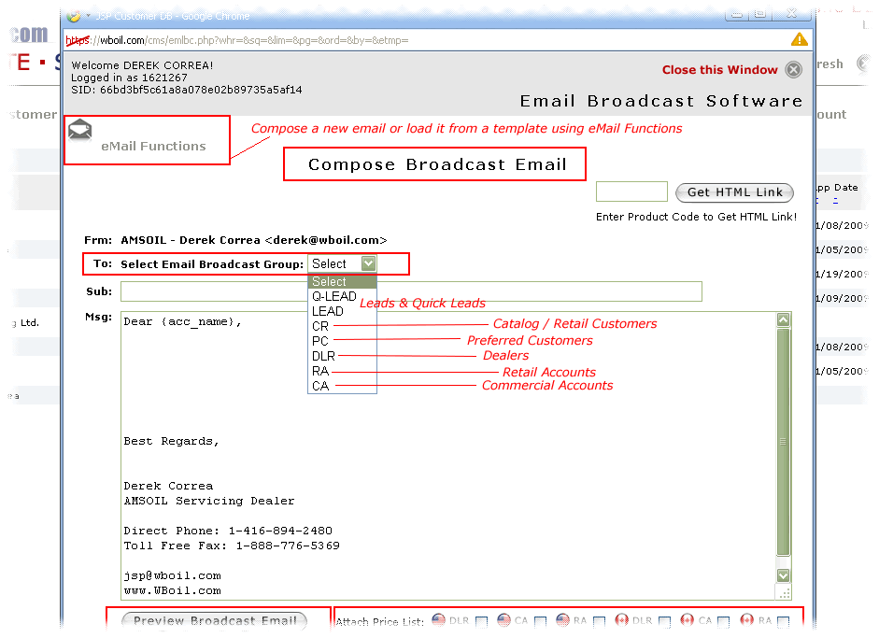Click the Canada flag icon next to second RA
Image resolution: width=879 pixels, height=638 pixels.
[x=746, y=619]
